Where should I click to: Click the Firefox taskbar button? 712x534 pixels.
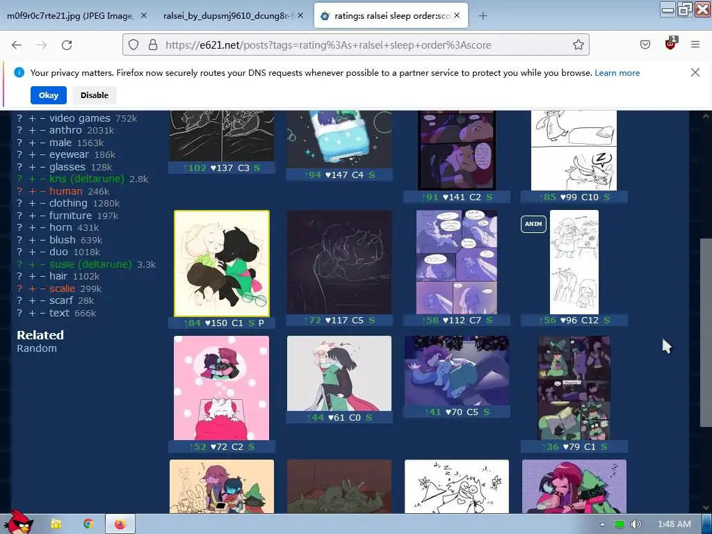[x=120, y=524]
